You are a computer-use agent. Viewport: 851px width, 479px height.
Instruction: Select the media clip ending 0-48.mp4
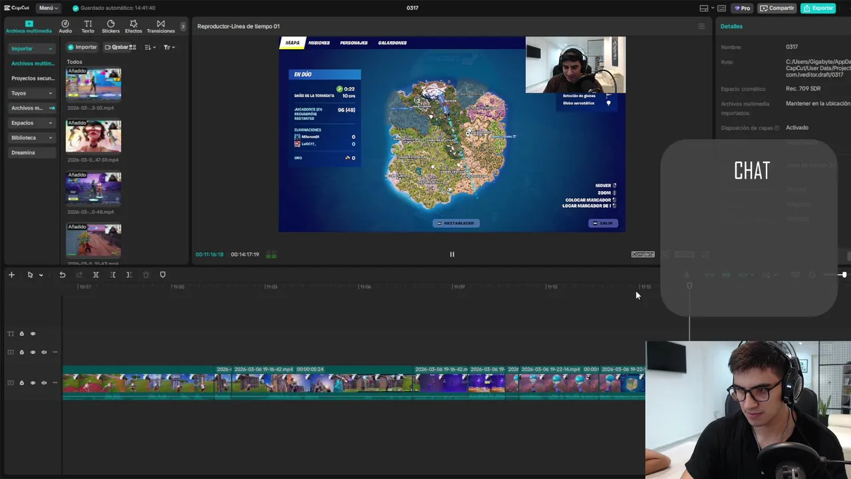point(93,188)
